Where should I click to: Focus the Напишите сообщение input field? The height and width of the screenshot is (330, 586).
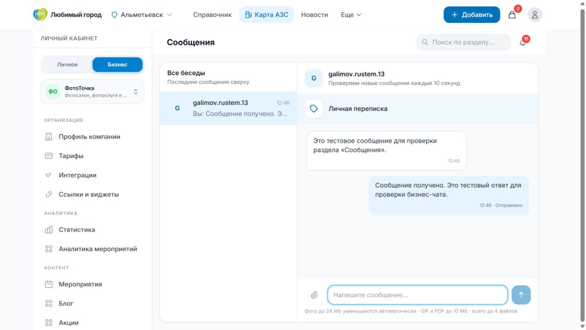(x=417, y=295)
